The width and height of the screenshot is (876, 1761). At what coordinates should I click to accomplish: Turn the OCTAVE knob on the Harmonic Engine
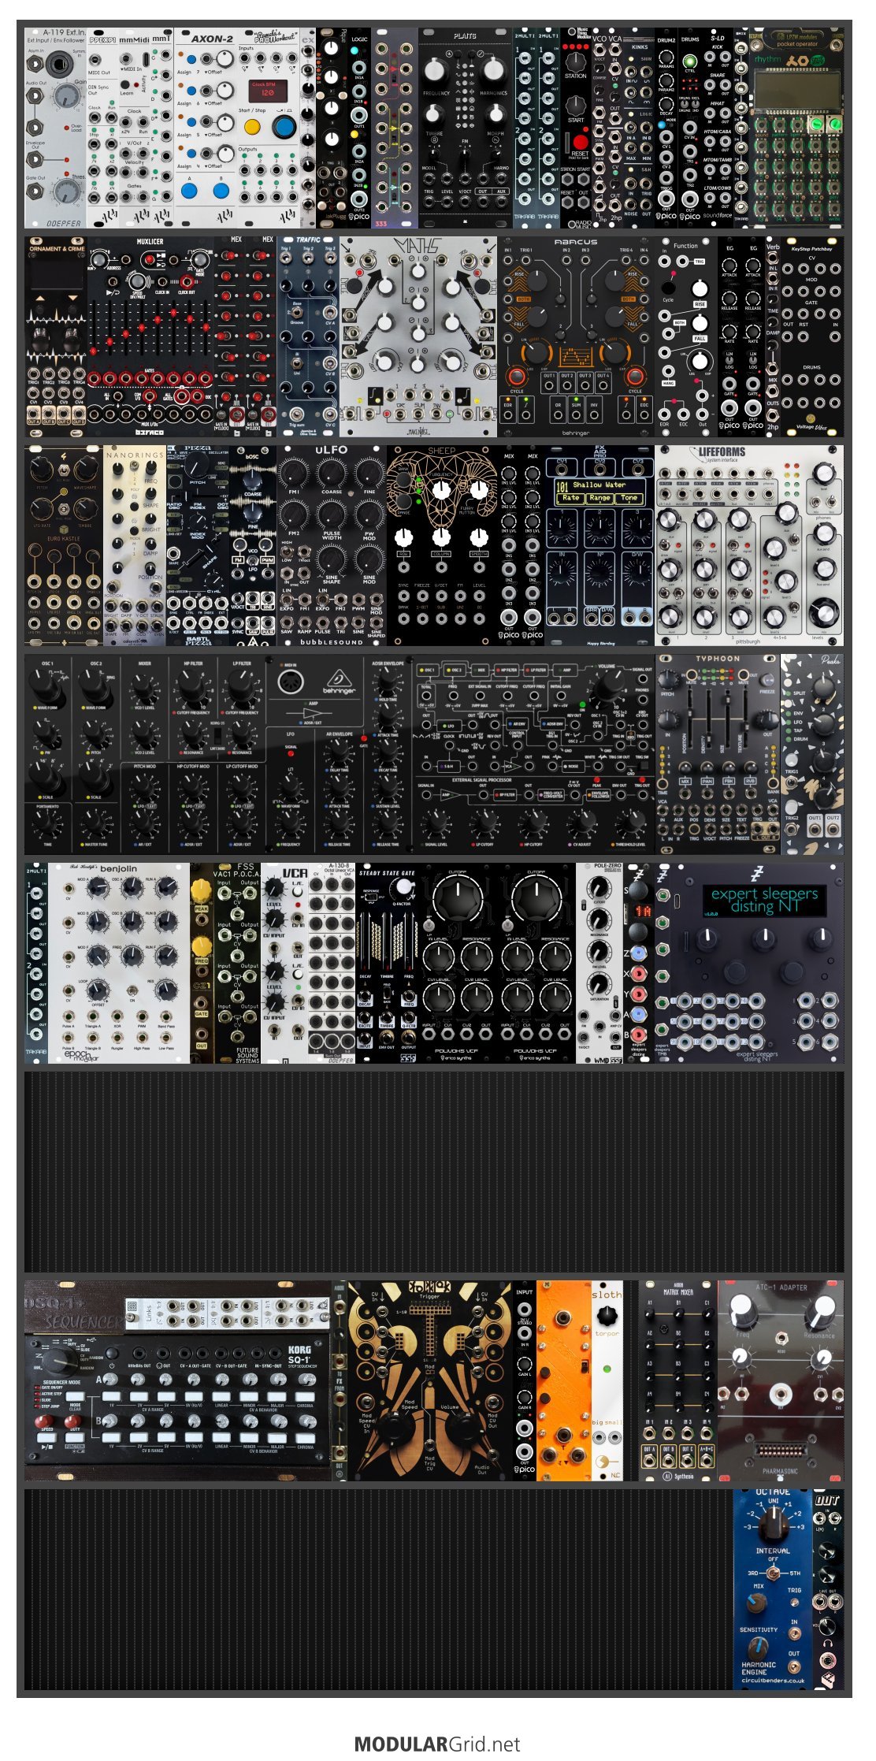point(774,1526)
